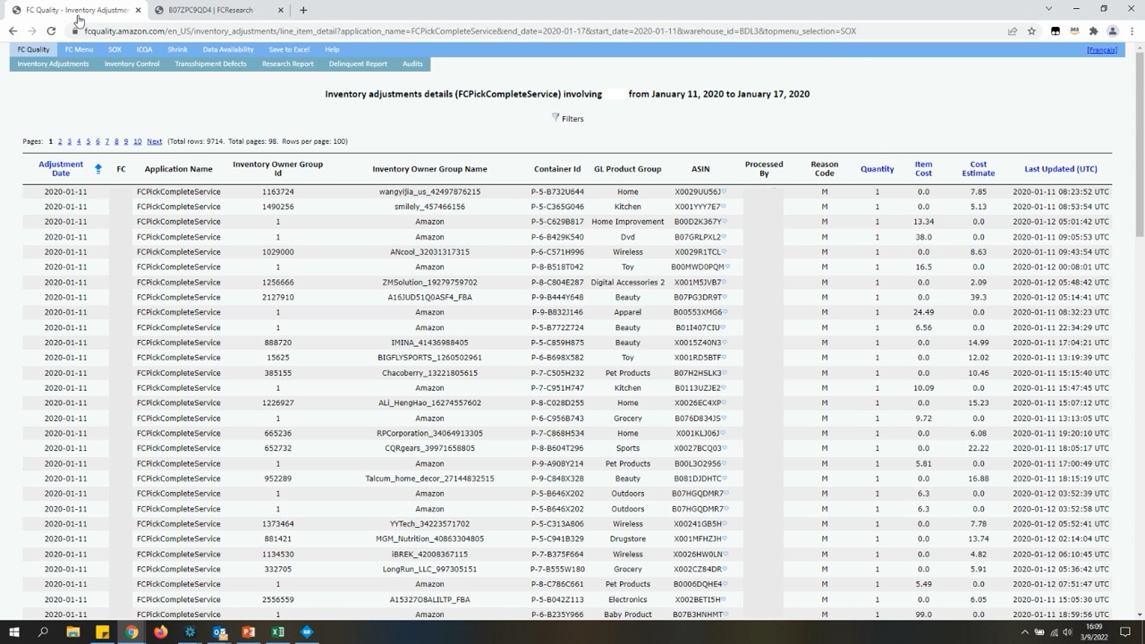Sort by the Cost Estimate column header

[978, 168]
